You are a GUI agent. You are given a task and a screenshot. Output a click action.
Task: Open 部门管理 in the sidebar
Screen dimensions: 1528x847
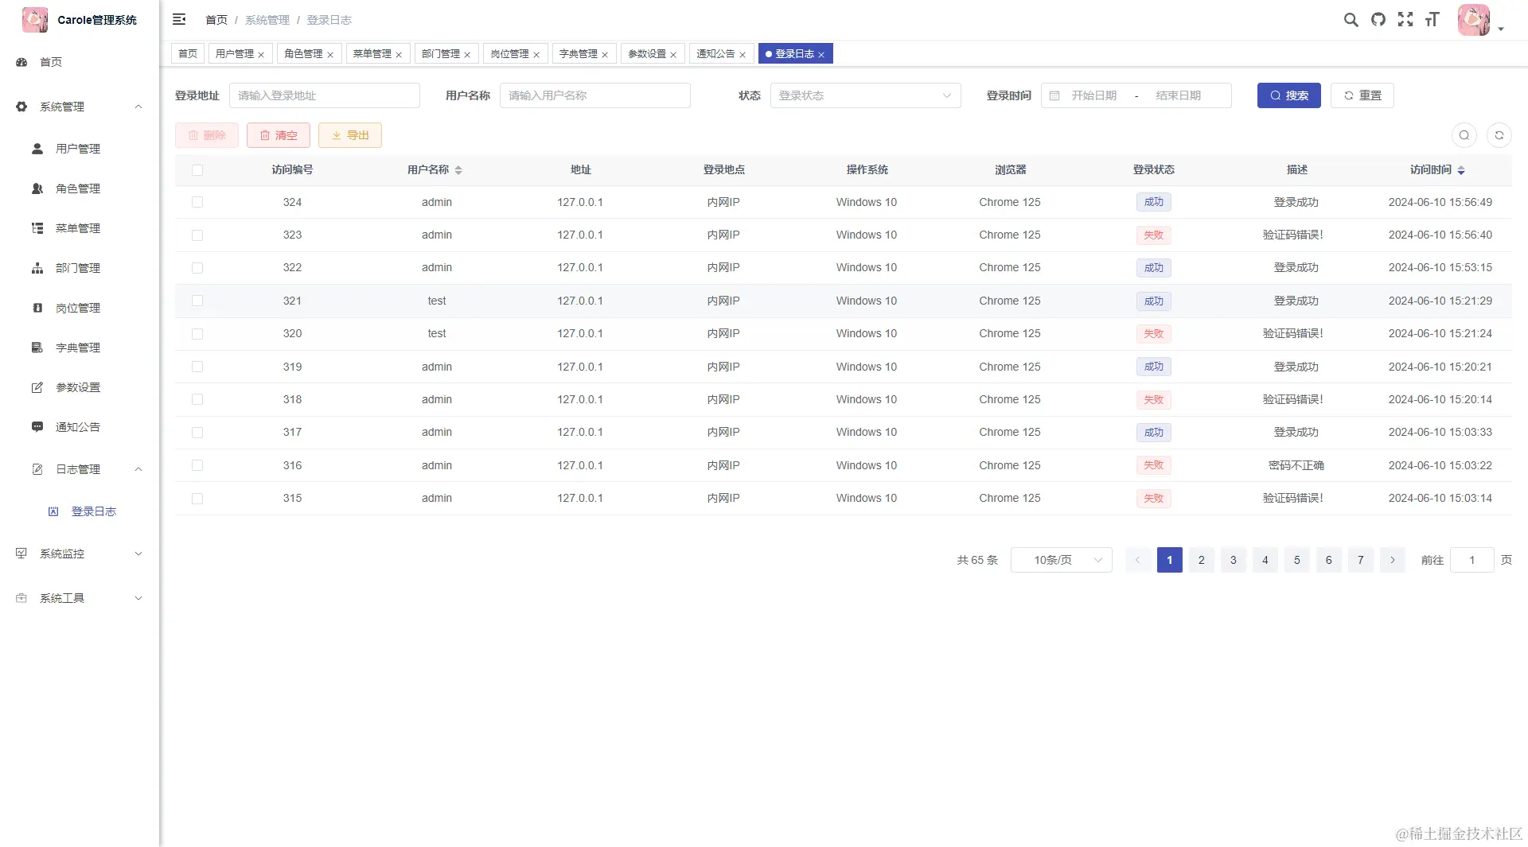80,268
